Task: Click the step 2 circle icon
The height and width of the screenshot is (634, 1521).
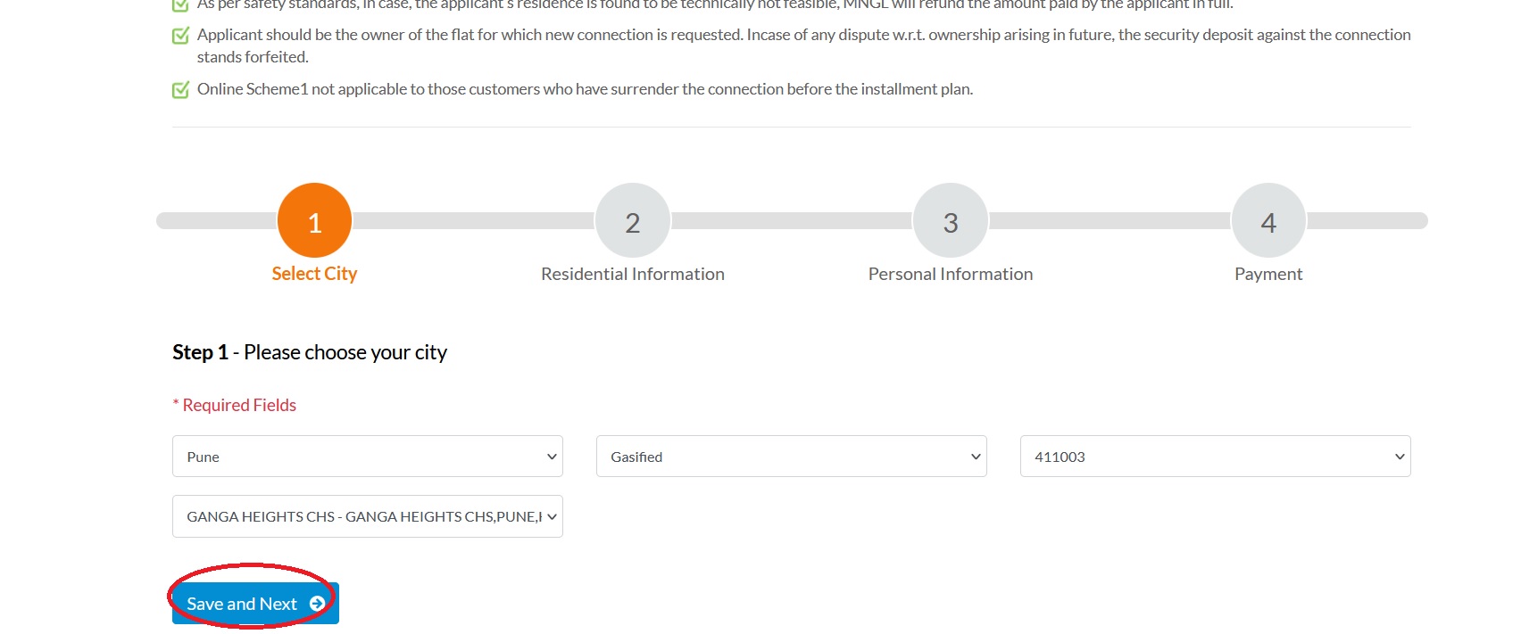Action: [x=632, y=221]
